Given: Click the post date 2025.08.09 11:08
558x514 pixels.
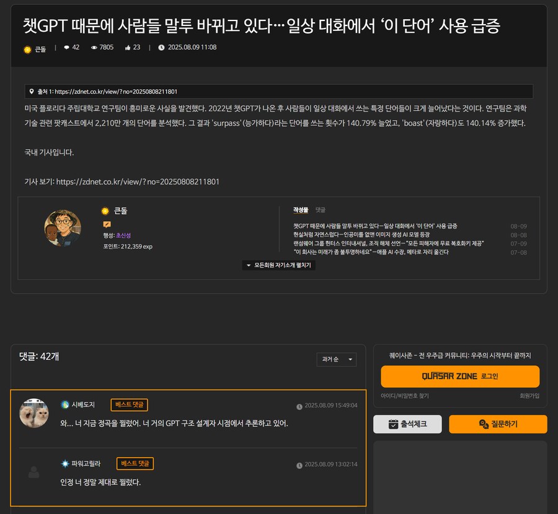Looking at the screenshot, I should pyautogui.click(x=192, y=47).
